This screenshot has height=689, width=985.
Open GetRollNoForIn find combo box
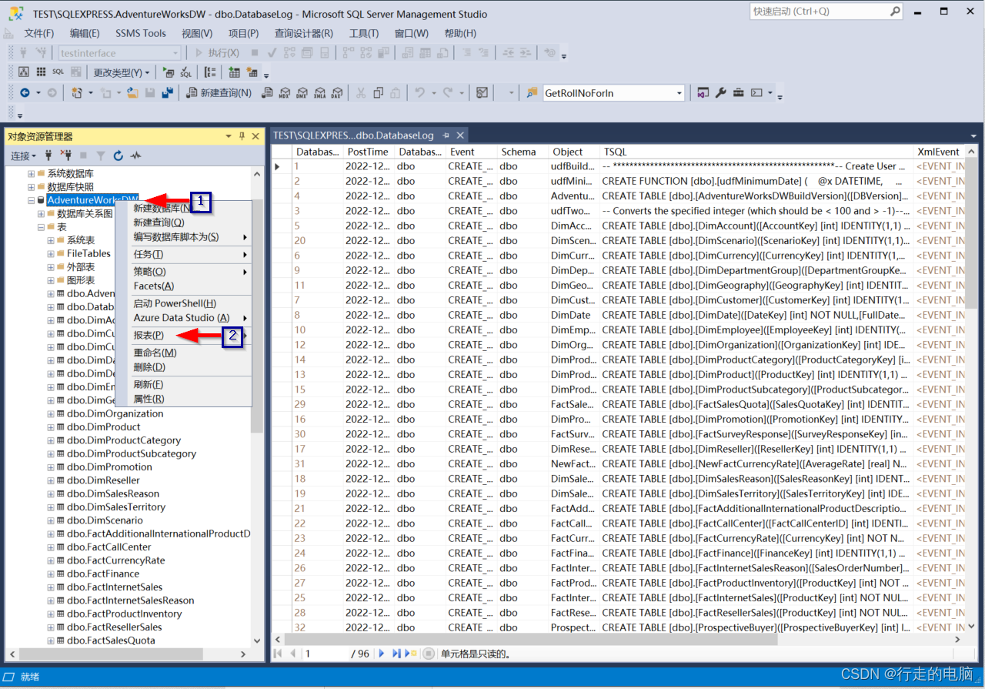[613, 93]
